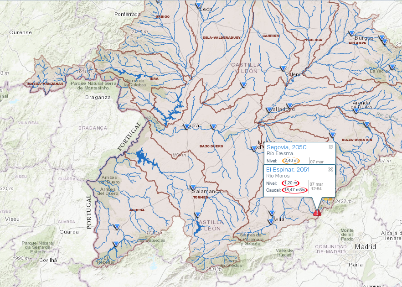
Task: Click the red-circled Caudal 18,47 m3/s value
Action: tap(294, 190)
